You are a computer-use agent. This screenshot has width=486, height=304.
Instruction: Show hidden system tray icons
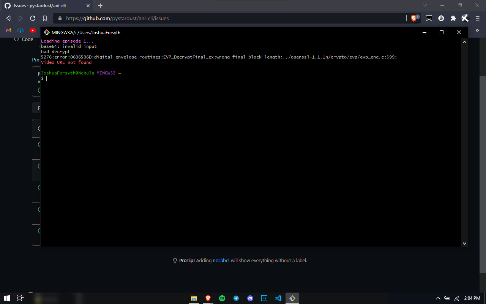pyautogui.click(x=438, y=298)
